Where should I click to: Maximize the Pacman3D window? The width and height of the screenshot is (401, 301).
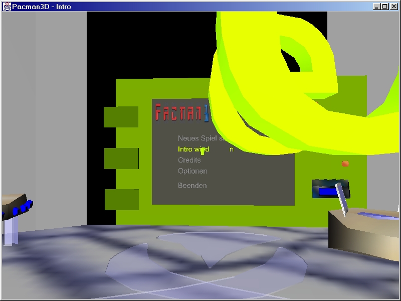385,7
